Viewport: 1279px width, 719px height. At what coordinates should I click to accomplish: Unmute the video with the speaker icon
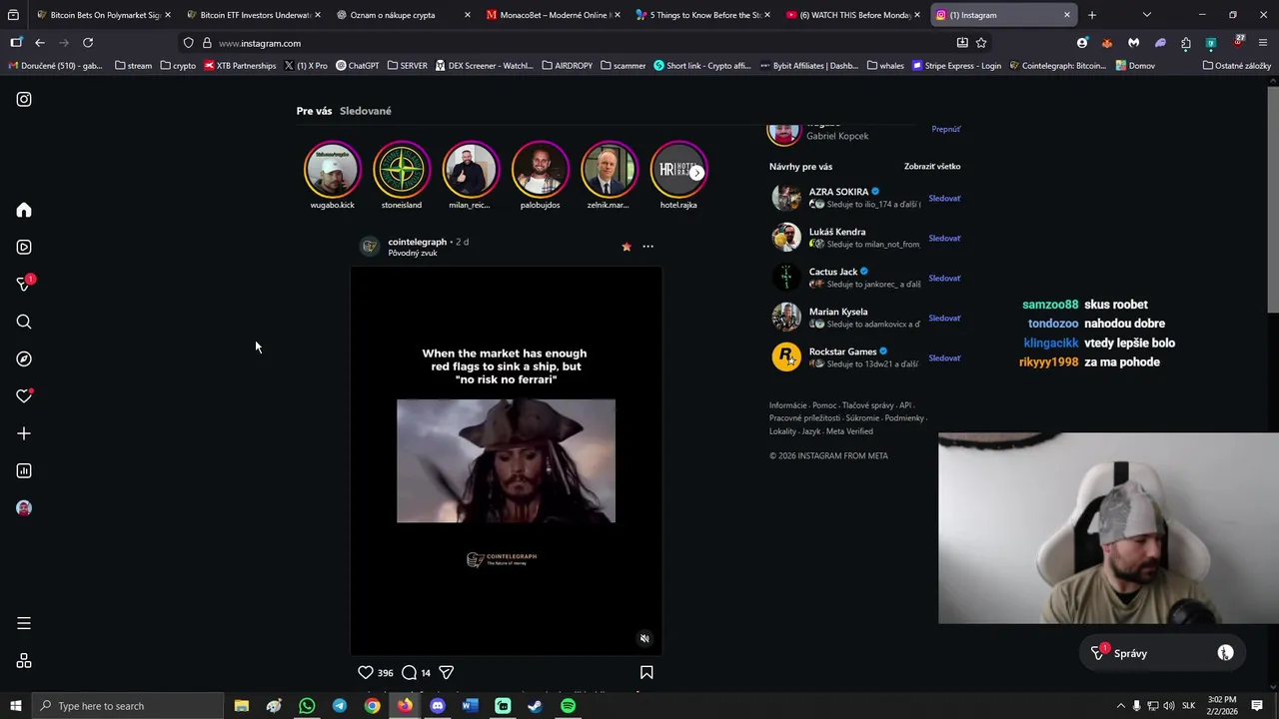pos(644,638)
